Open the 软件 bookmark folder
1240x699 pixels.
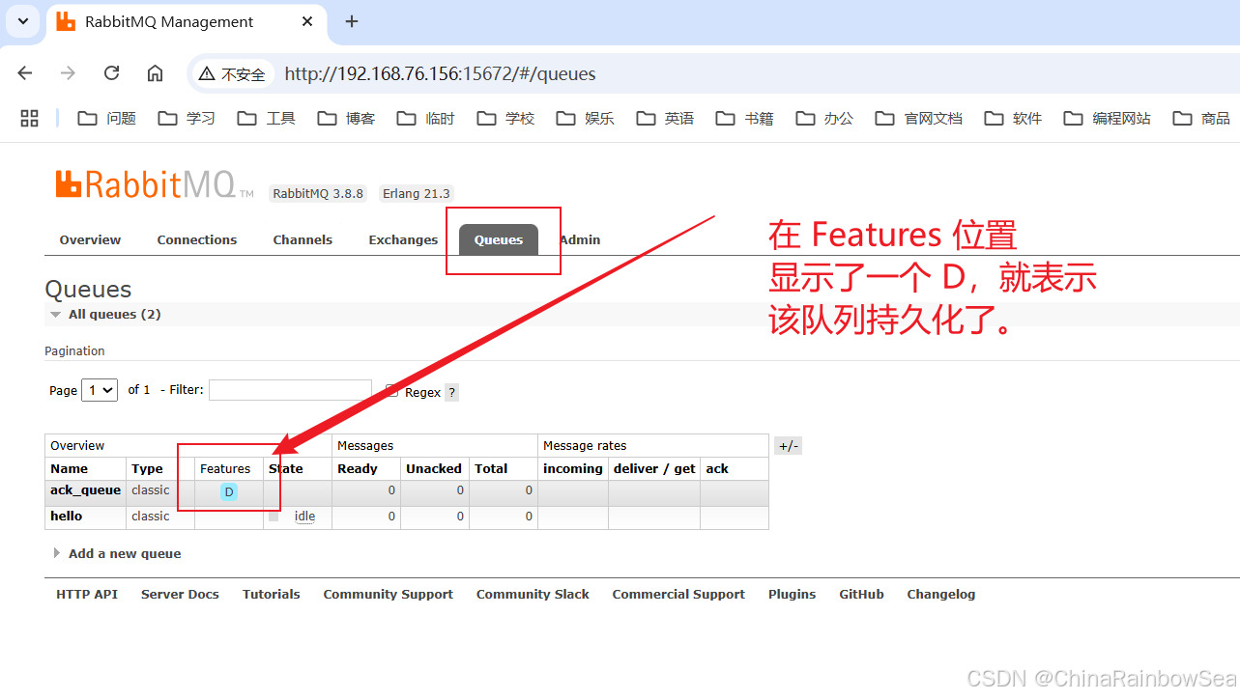1013,118
